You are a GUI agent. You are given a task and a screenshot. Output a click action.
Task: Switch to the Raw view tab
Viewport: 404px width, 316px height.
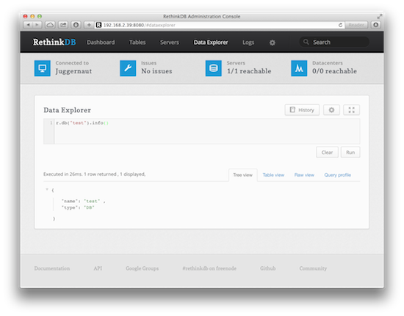click(x=304, y=174)
